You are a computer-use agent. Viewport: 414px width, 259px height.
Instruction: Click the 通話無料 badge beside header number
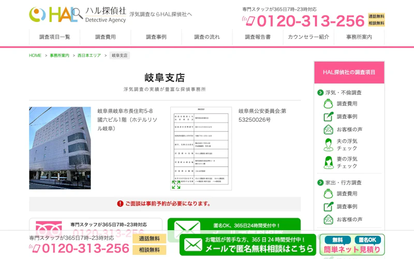pos(376,17)
